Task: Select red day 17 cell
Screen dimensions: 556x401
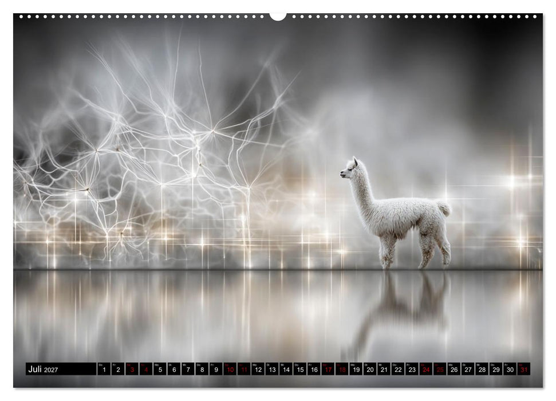Action: pyautogui.click(x=328, y=369)
